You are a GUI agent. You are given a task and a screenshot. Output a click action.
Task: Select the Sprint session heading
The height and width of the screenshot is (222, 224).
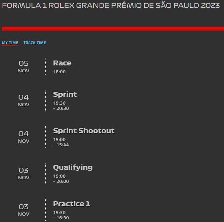click(65, 94)
